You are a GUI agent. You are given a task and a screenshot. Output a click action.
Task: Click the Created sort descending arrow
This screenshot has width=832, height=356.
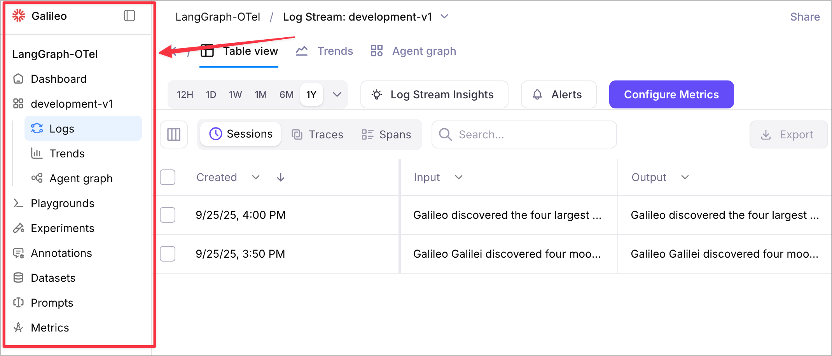point(281,177)
